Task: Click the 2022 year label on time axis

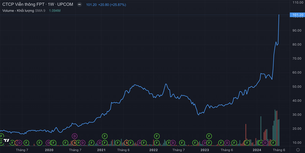Action: 153,150
